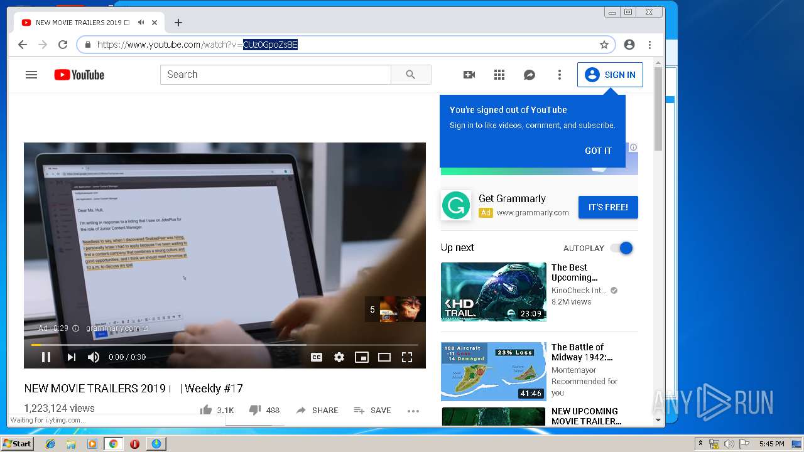Click the Grammarly logo icon in the ad

(456, 206)
